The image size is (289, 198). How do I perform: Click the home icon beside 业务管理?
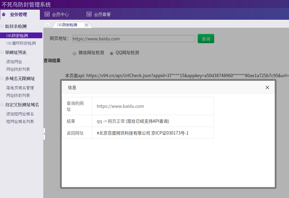pyautogui.click(x=4, y=14)
